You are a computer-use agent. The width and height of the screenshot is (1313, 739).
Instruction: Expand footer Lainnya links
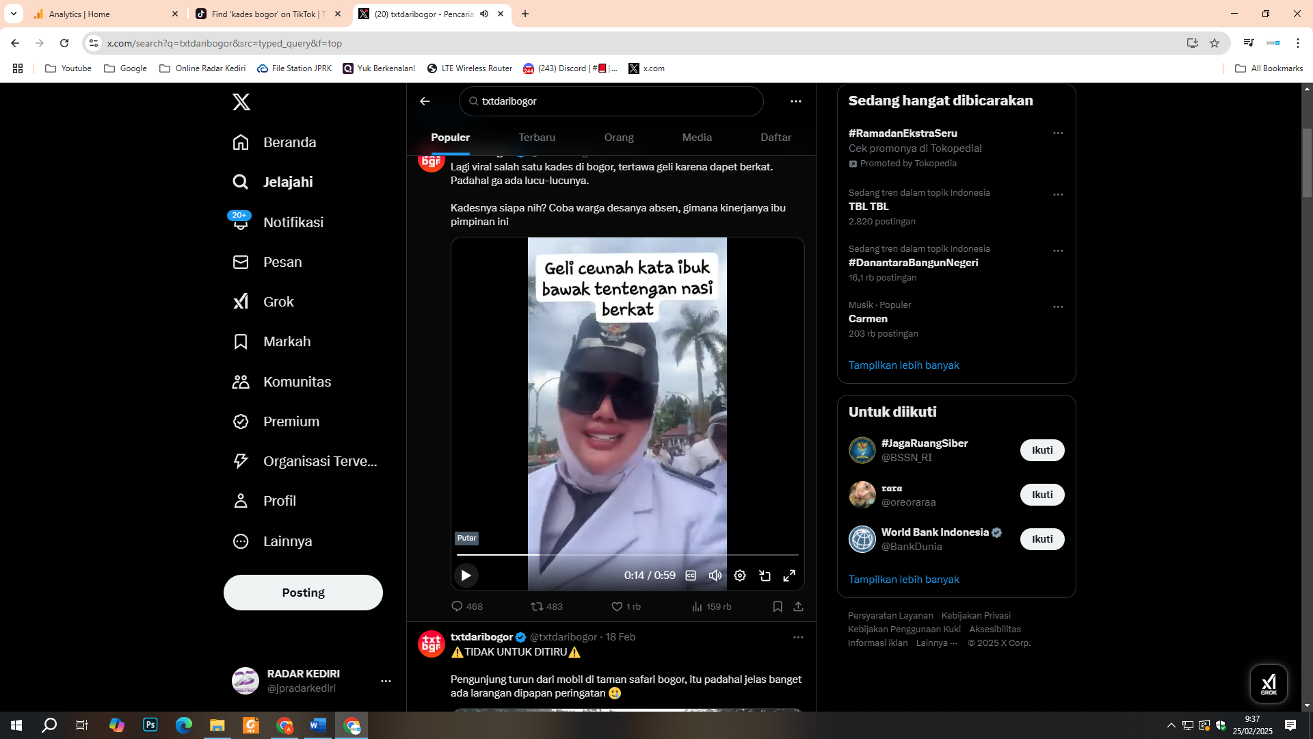coord(936,643)
